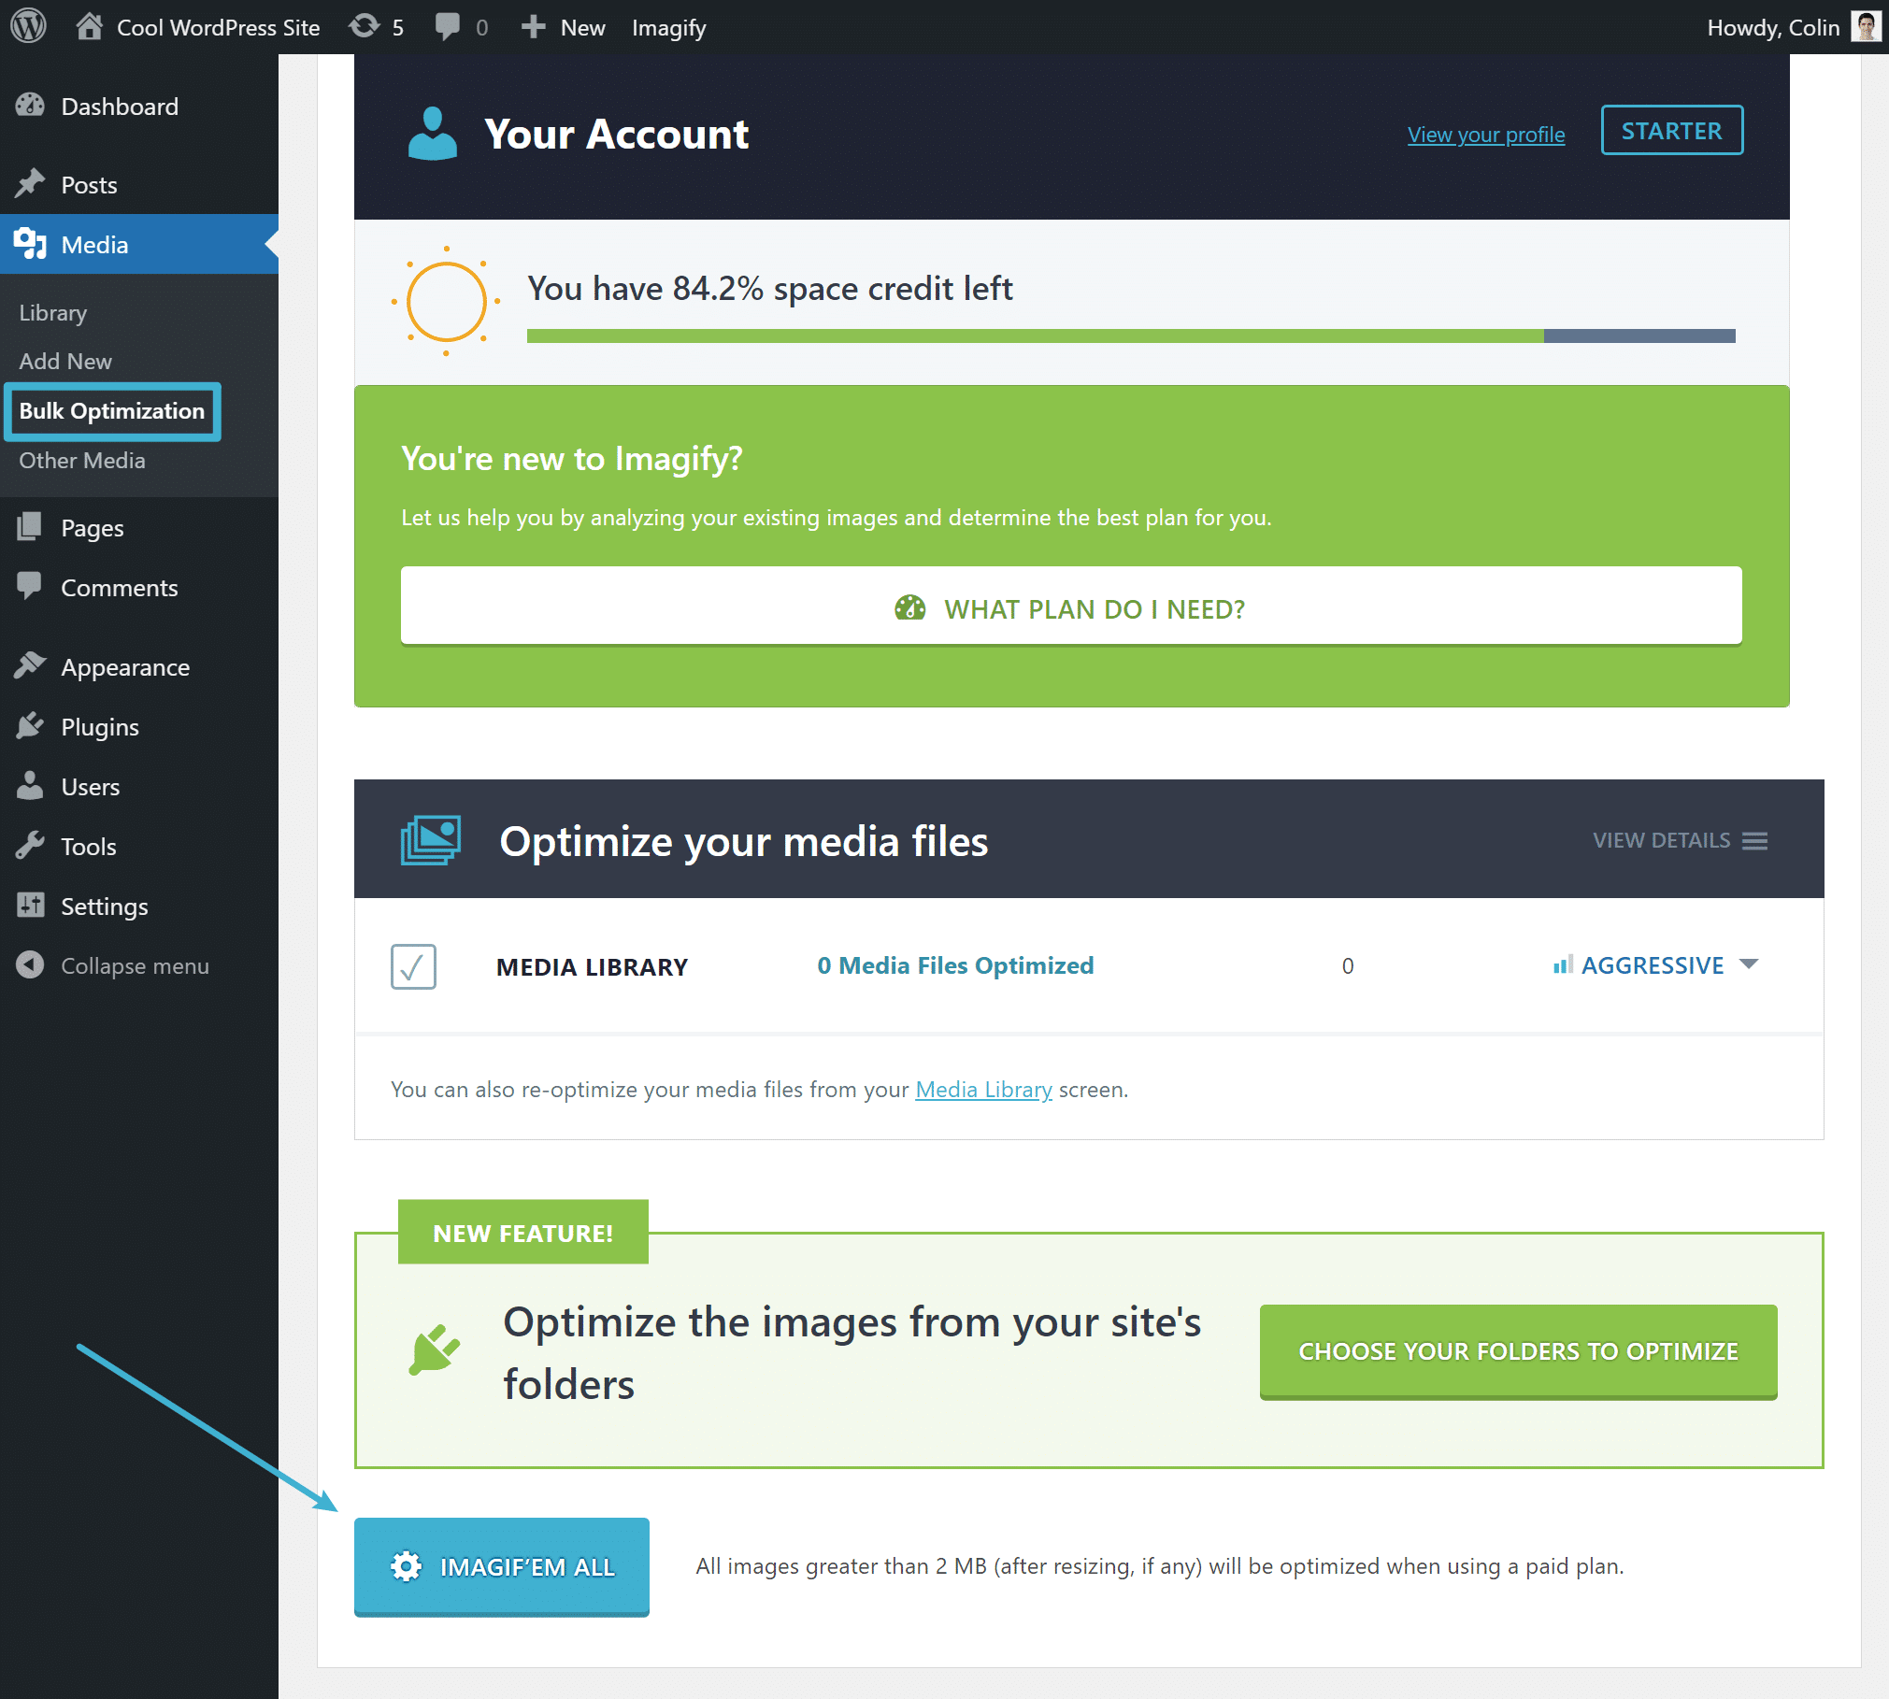The width and height of the screenshot is (1889, 1699).
Task: Click the "You're new to Imagify?" heading
Action: pyautogui.click(x=572, y=459)
